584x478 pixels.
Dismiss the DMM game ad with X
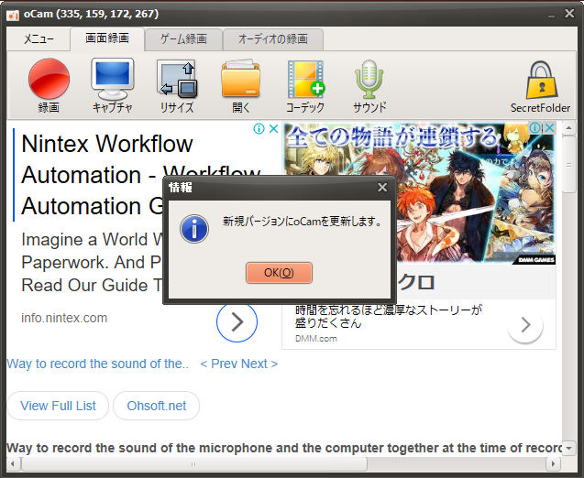point(549,128)
